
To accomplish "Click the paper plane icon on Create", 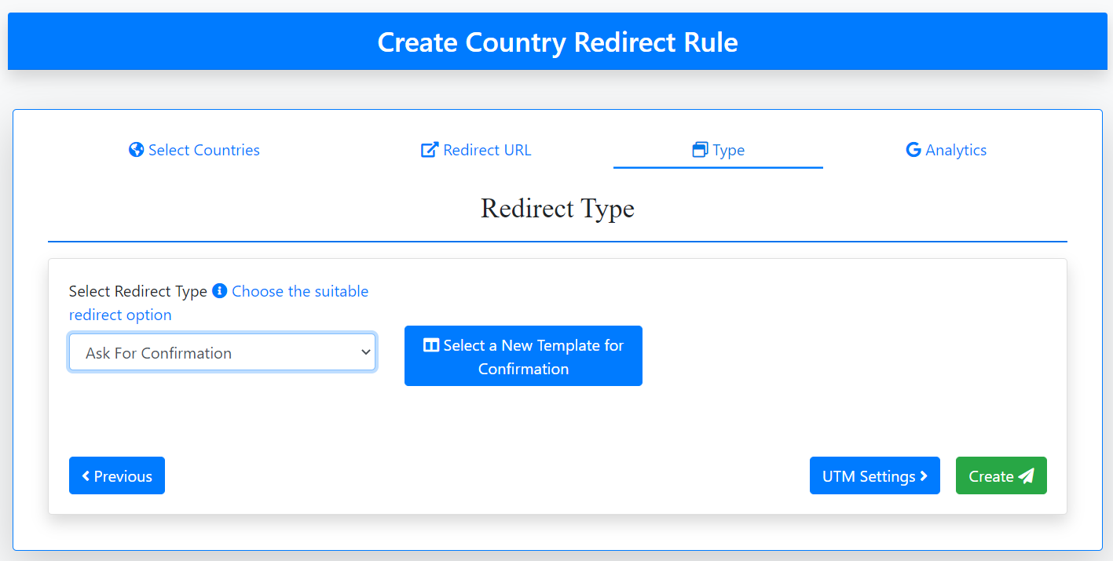I will (1026, 476).
